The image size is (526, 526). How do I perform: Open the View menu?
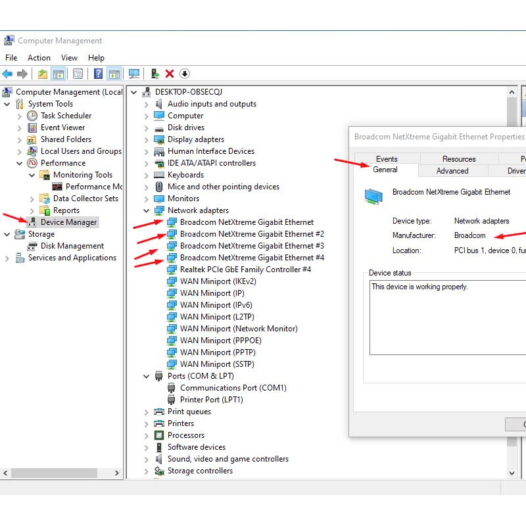[x=69, y=58]
